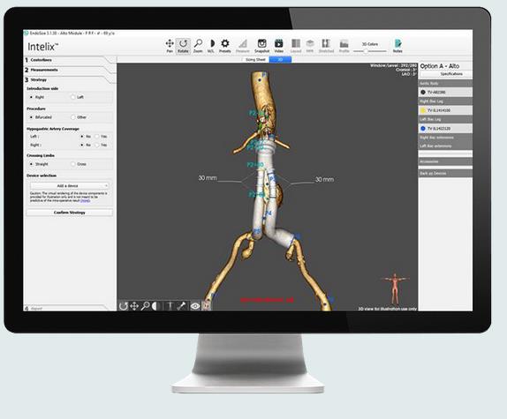Click the device image icon next to the eye

click(x=206, y=306)
